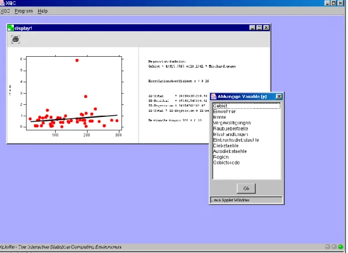The image size is (348, 253).
Task: Select Autodiebstaehle list entry
Action: pos(246,151)
